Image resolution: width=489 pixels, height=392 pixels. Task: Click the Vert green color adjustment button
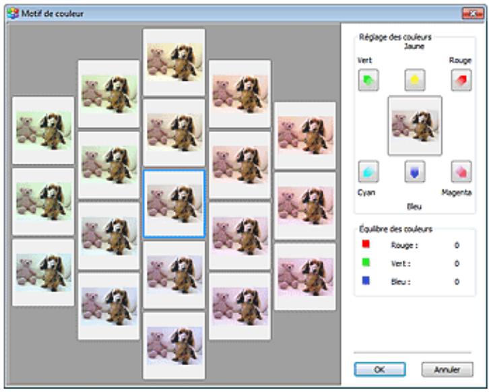point(368,81)
